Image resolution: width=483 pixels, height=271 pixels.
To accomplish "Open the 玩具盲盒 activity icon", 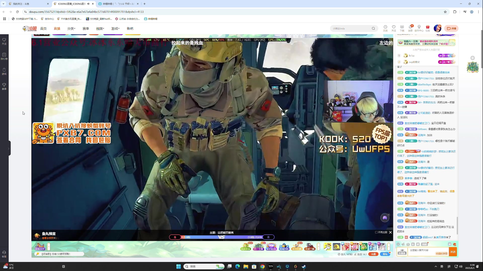I will (x=246, y=247).
